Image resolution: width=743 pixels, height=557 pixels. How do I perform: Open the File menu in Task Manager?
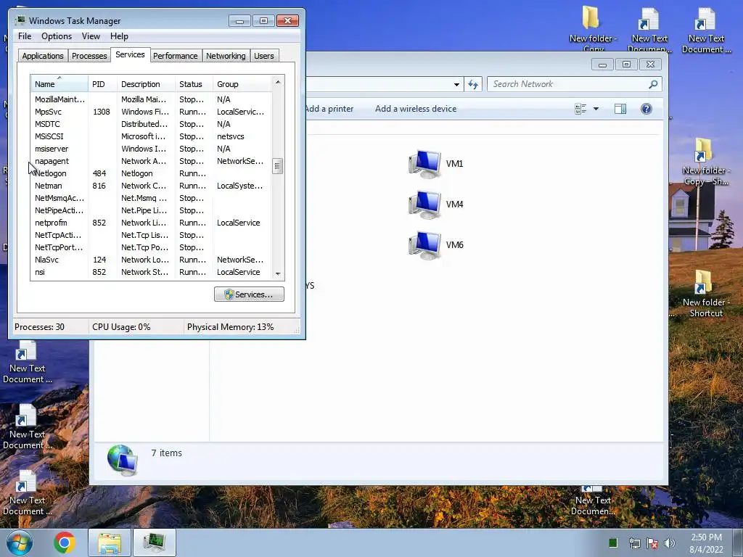point(25,36)
